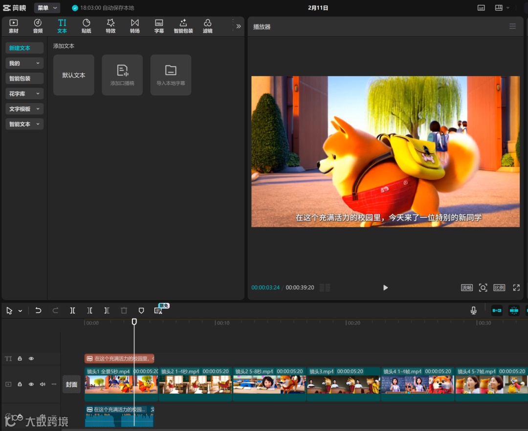Select the 镜头3.mp4 clip on timeline

343,384
